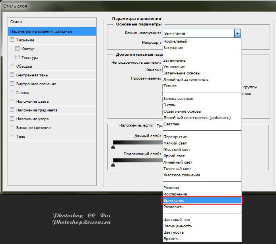Enable the Тиснение checkbox
This screenshot has width=276, height=244.
coord(12,40)
